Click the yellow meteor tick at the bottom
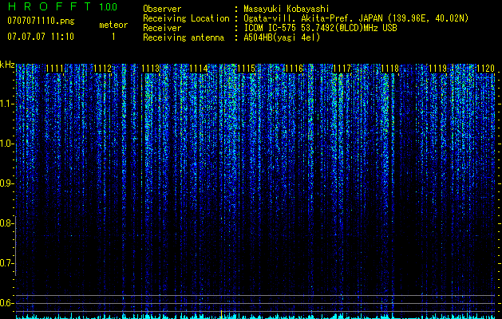The image size is (502, 319). (221, 314)
